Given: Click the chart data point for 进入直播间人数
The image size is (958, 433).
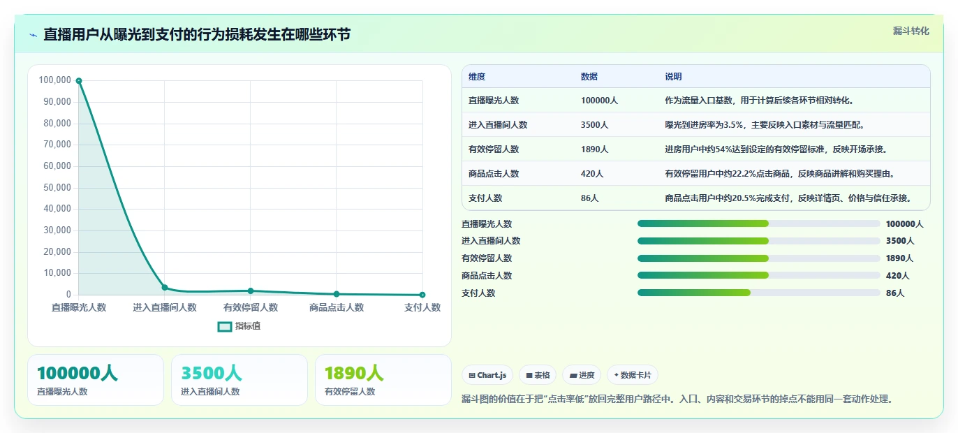Looking at the screenshot, I should click(165, 287).
